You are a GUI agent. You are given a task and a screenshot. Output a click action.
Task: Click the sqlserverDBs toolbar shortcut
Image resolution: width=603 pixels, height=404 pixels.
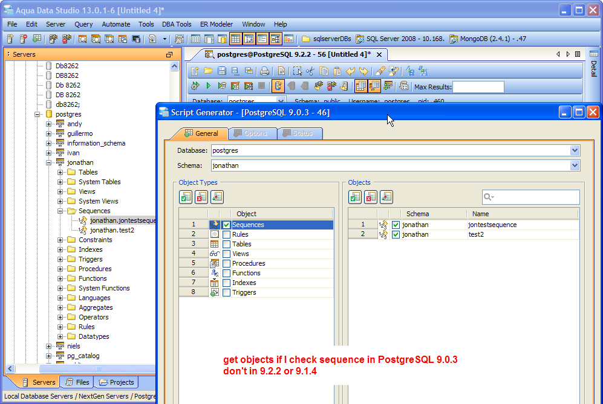[x=327, y=39]
